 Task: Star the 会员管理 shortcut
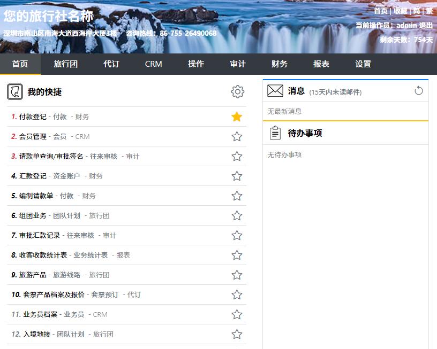click(x=237, y=136)
